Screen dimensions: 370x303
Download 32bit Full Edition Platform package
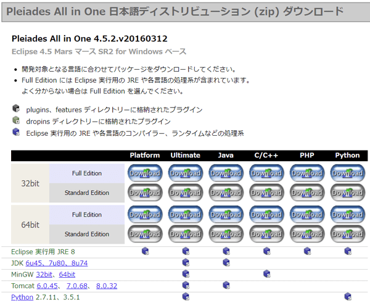point(145,173)
